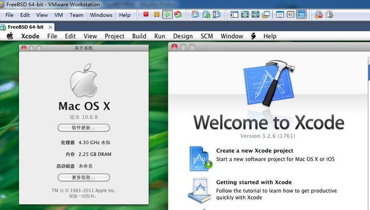
Task: Click the Create a new Xcode project icon
Action: coord(201,159)
